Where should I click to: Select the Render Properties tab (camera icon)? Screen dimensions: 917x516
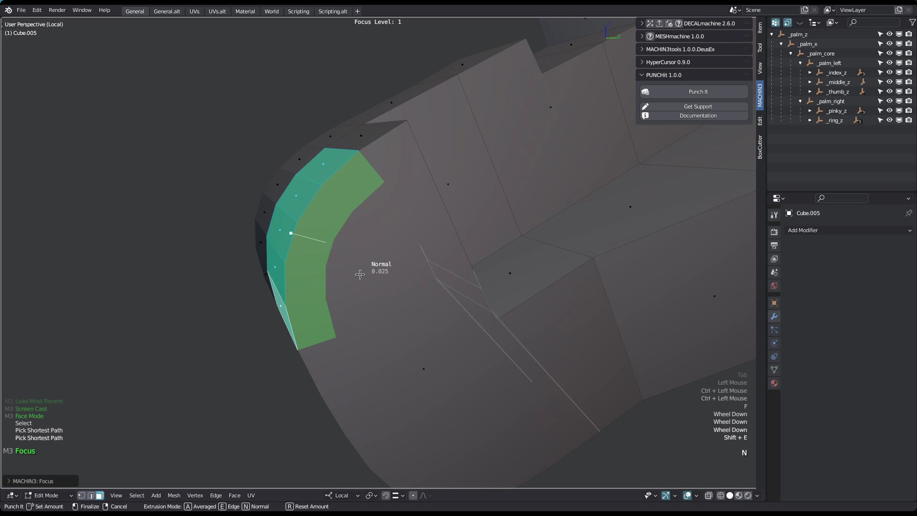[x=774, y=231]
